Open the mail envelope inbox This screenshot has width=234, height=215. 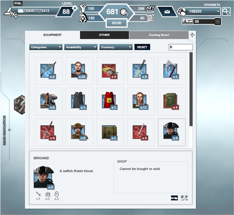pyautogui.click(x=167, y=12)
